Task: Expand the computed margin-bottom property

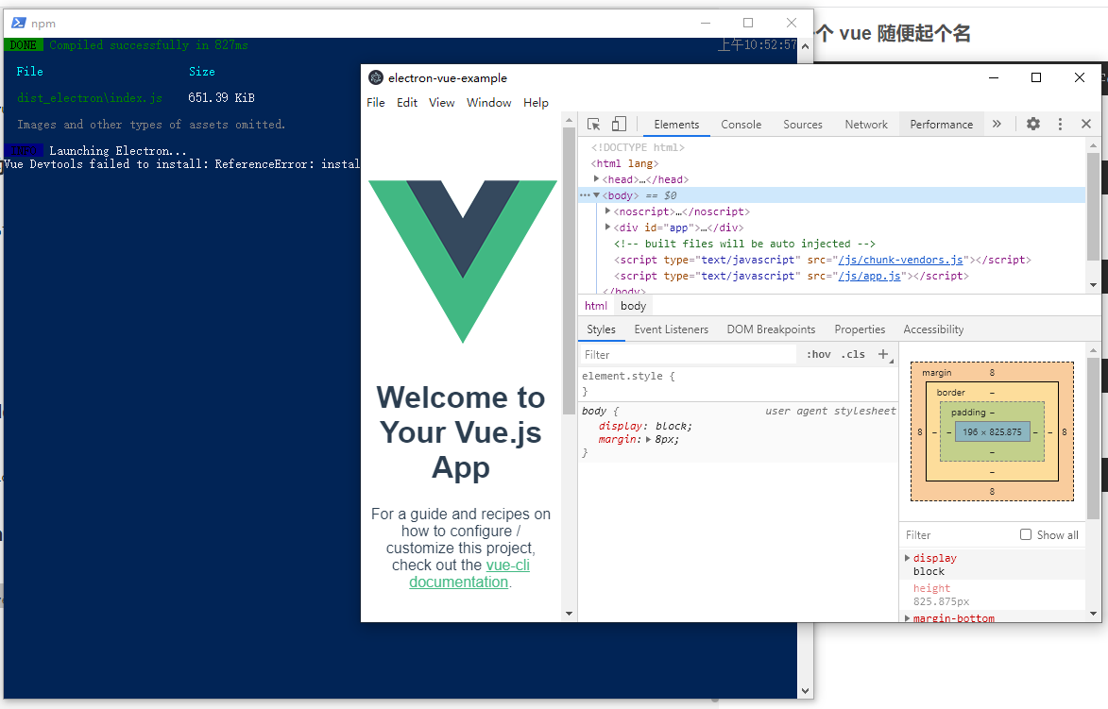Action: (908, 618)
